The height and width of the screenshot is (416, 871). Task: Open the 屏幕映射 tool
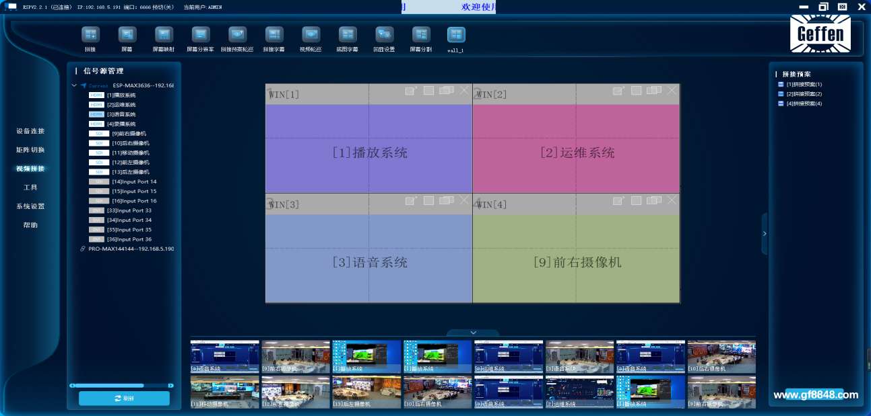[x=164, y=35]
